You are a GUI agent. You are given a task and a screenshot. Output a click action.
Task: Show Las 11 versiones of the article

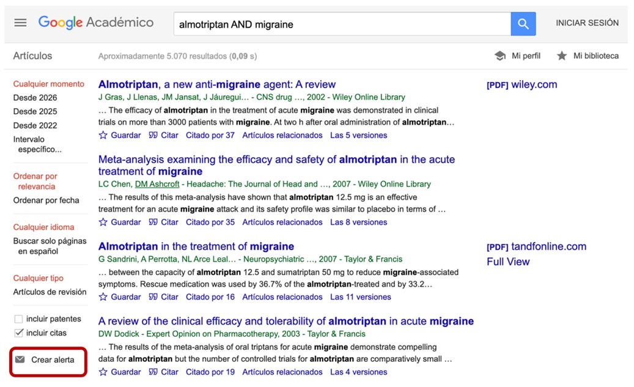(360, 297)
